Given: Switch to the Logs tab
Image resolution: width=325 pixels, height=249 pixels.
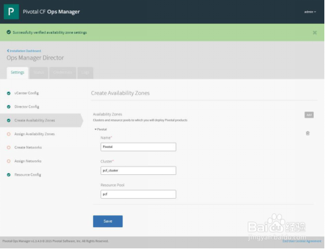Looking at the screenshot, I should tap(85, 73).
